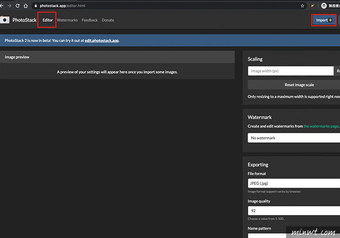Click the browser forward arrow

(x=9, y=6)
